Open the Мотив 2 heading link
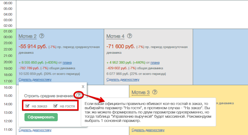This screenshot has width=248, height=135. click(28, 36)
